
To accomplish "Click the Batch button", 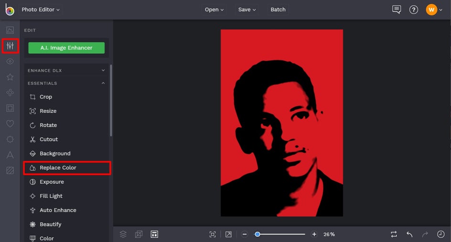I will tap(278, 10).
